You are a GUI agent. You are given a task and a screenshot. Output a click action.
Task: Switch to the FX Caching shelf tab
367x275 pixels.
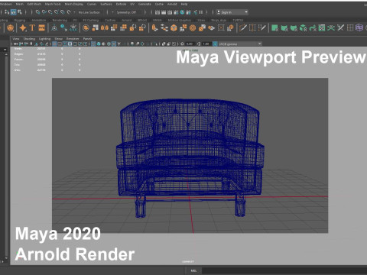pos(91,20)
